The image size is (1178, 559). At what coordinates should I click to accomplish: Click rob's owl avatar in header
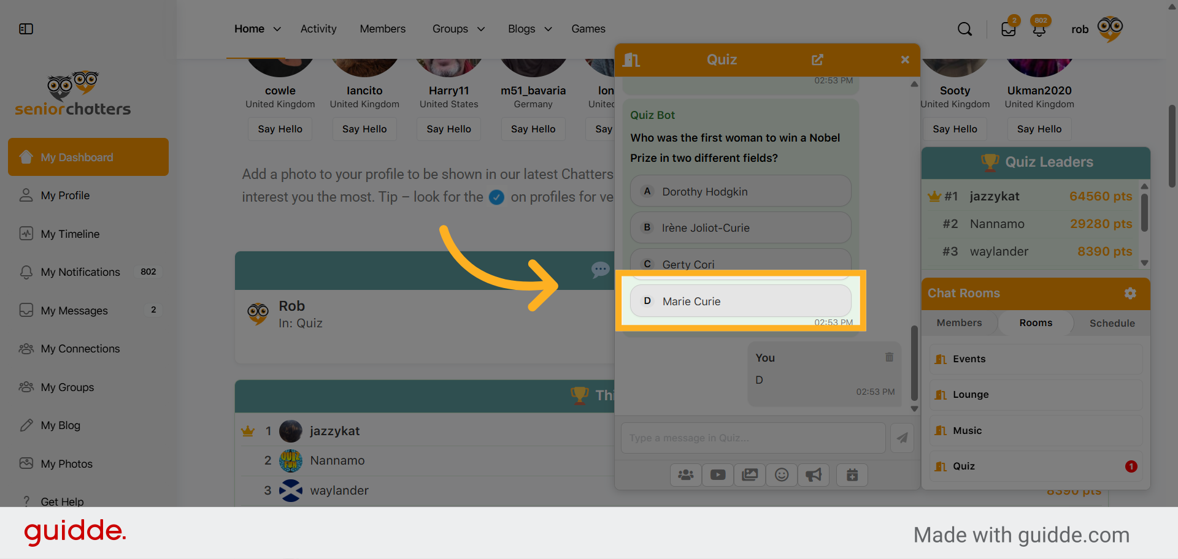pyautogui.click(x=1110, y=29)
